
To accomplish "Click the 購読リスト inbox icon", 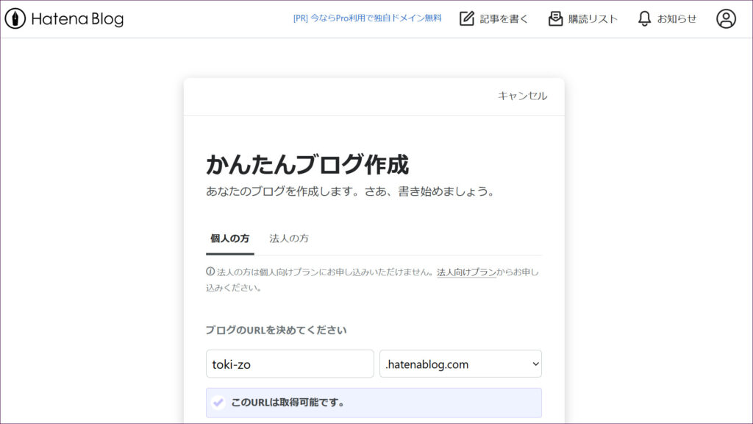I will (555, 19).
